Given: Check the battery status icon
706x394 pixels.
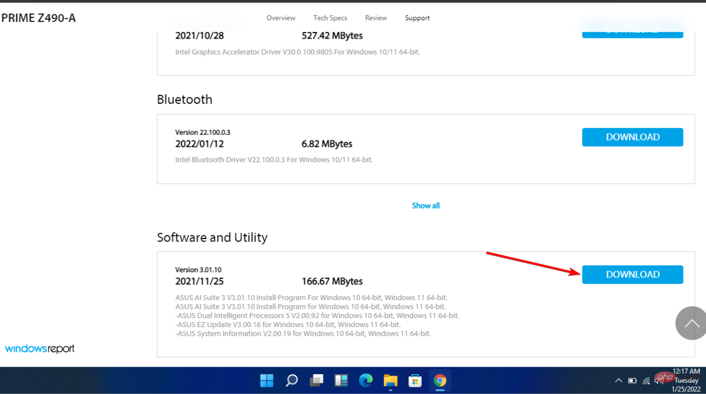Looking at the screenshot, I should coord(632,381).
